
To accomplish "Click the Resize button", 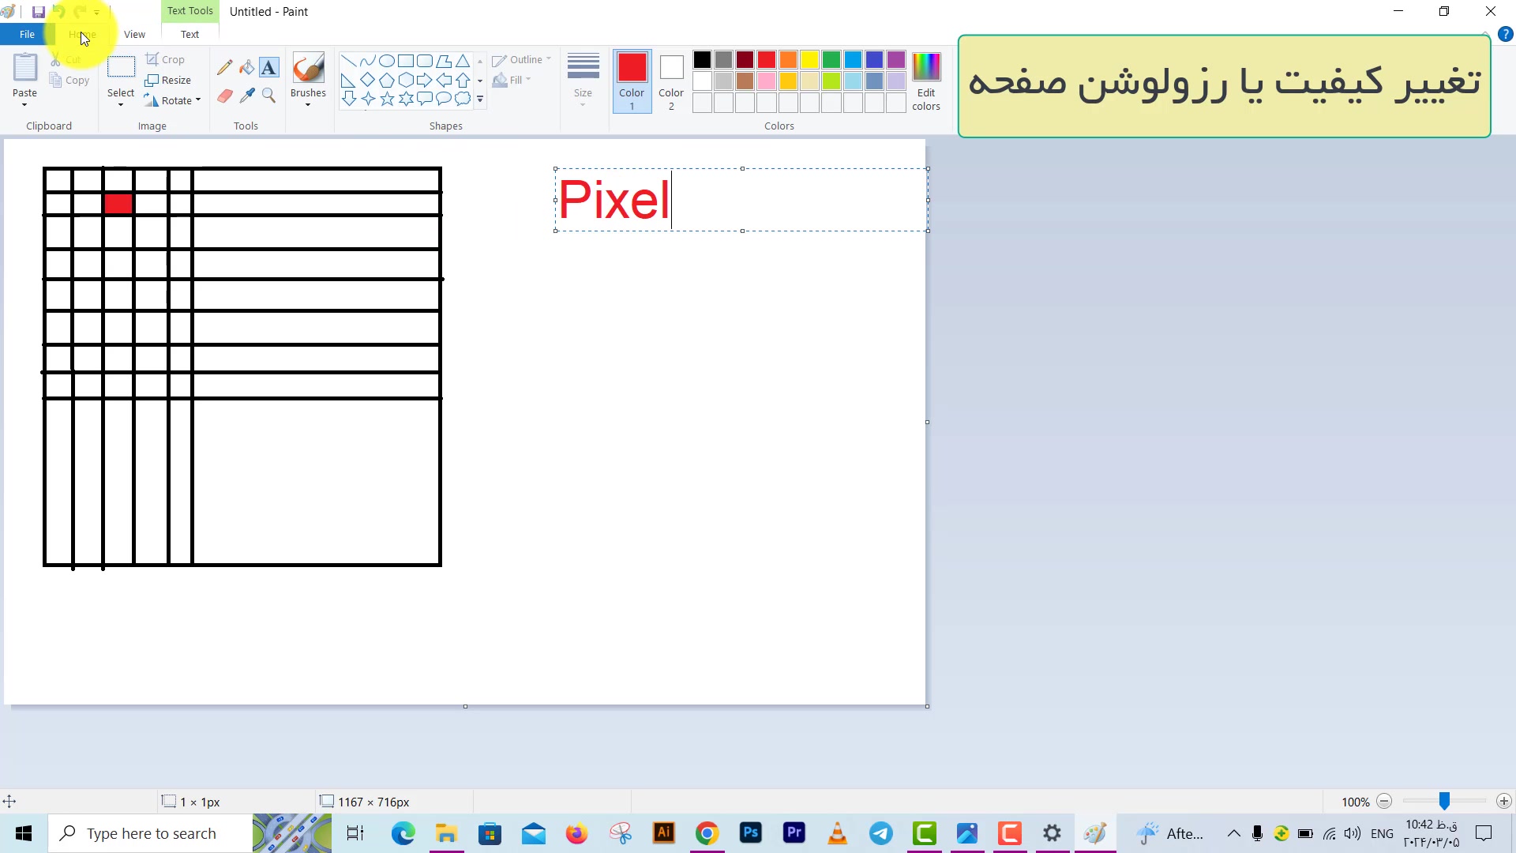I will tap(168, 80).
